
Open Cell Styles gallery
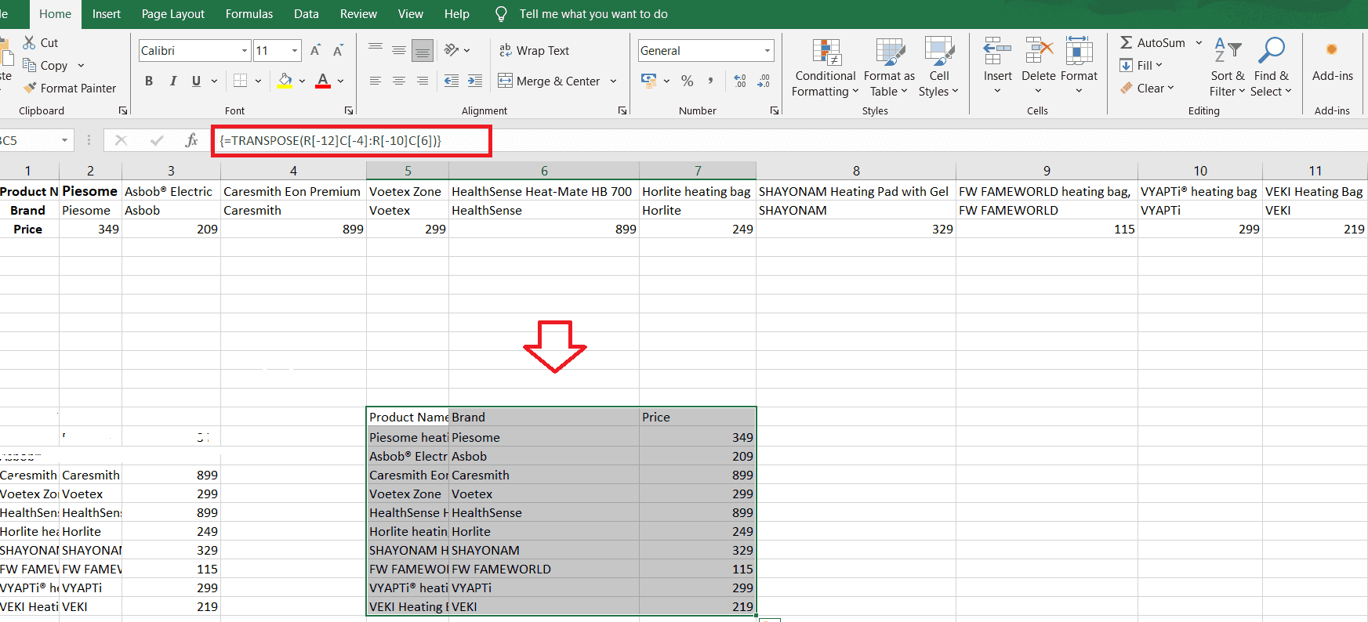pos(938,68)
